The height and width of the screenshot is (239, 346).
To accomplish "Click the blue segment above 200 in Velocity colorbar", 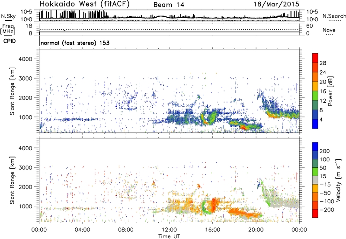I will 315,147.
